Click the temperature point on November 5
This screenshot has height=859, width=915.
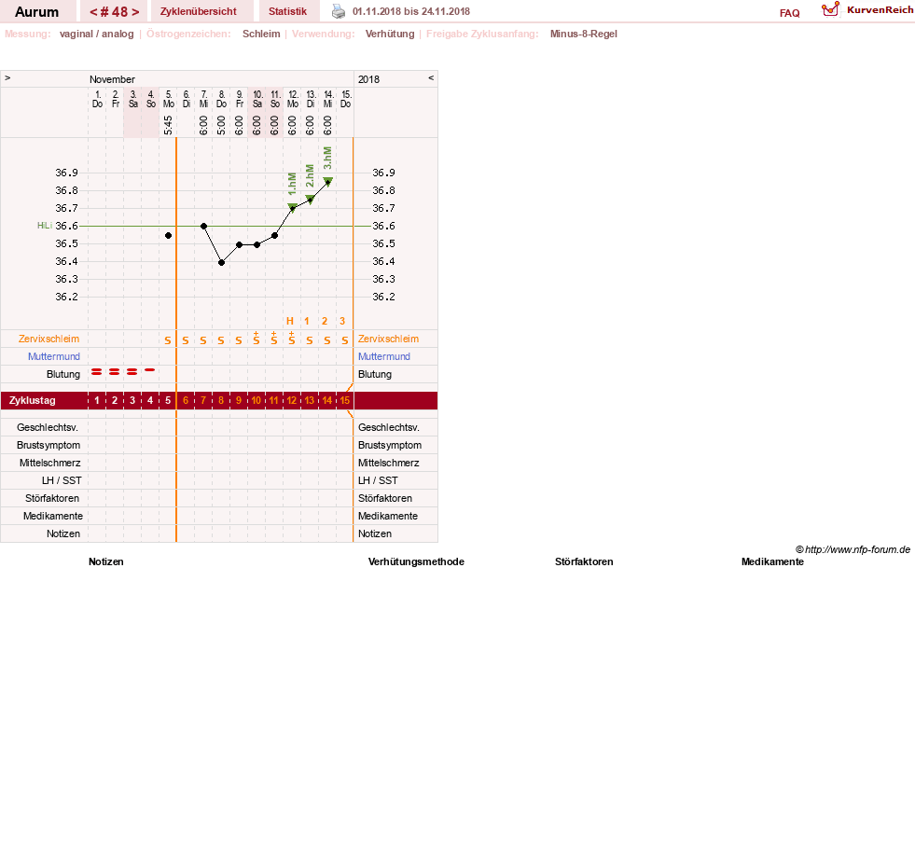click(168, 236)
